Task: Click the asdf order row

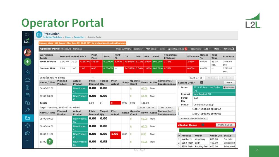Action: 206,143
